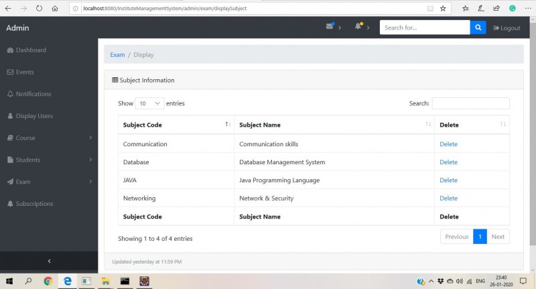Add page to favorites star
This screenshot has width=536, height=289.
click(443, 9)
